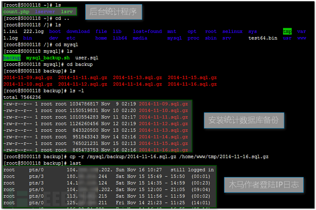316x210 pixels.
Task: Select the lserver entry in the listing
Action: point(45,12)
